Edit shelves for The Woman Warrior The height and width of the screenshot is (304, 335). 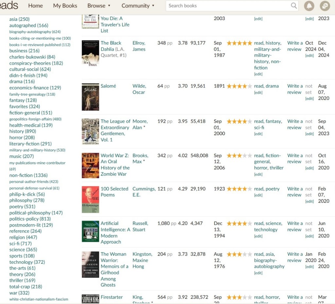pyautogui.click(x=258, y=273)
